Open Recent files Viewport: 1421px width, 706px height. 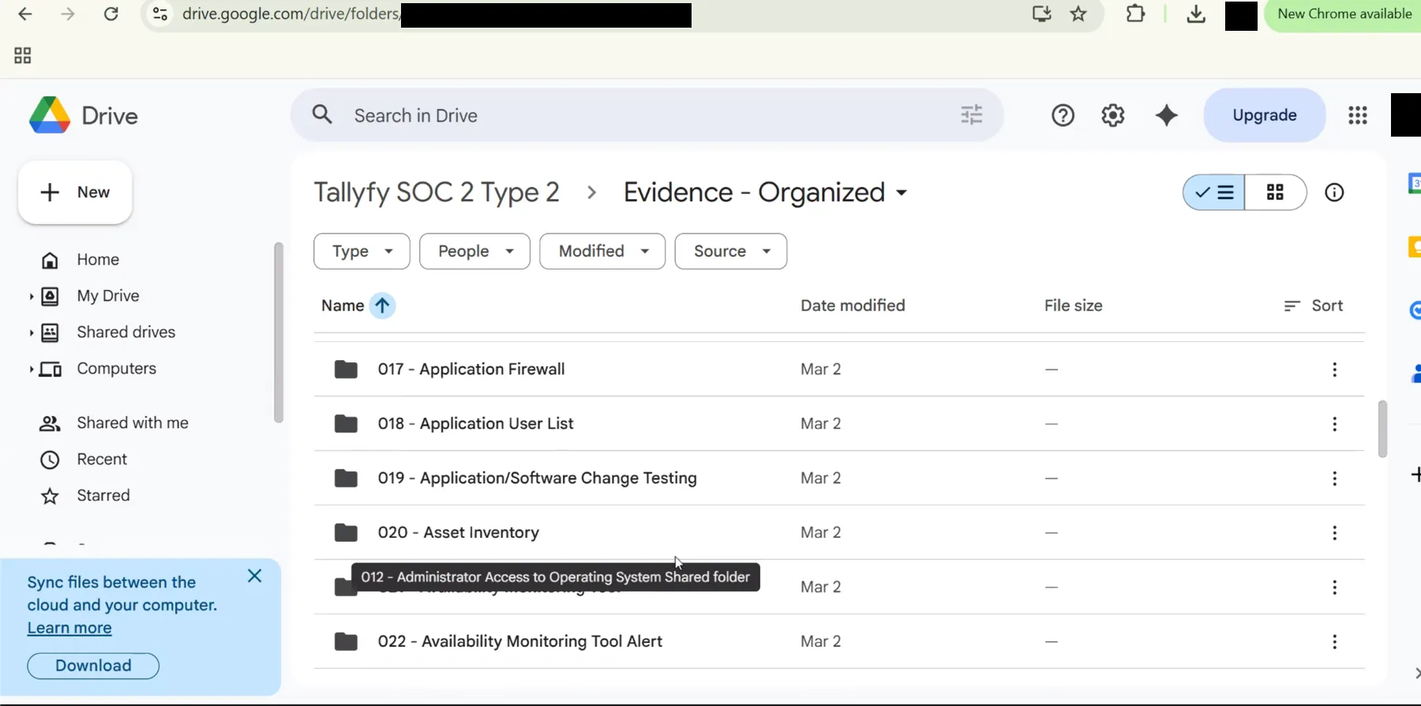point(102,460)
